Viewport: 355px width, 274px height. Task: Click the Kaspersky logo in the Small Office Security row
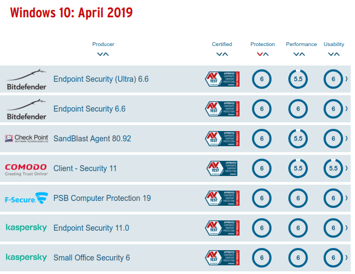26,257
